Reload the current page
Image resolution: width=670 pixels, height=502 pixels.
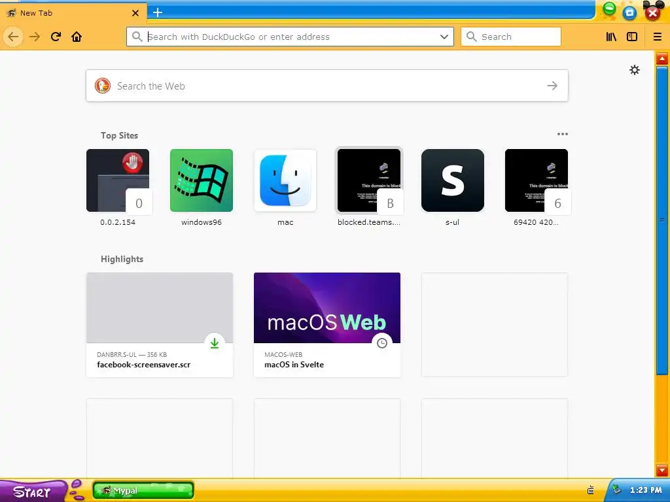[56, 37]
